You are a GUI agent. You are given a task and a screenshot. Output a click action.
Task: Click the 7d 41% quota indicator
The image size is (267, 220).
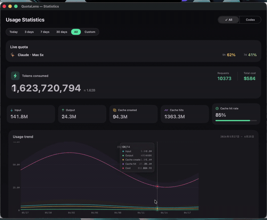[250, 55]
